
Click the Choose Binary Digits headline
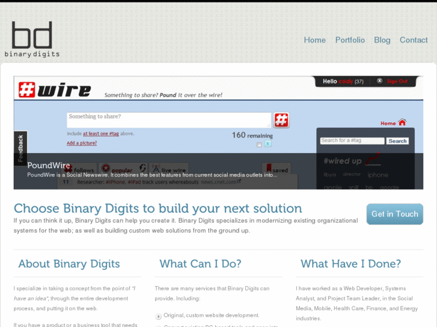tap(157, 208)
